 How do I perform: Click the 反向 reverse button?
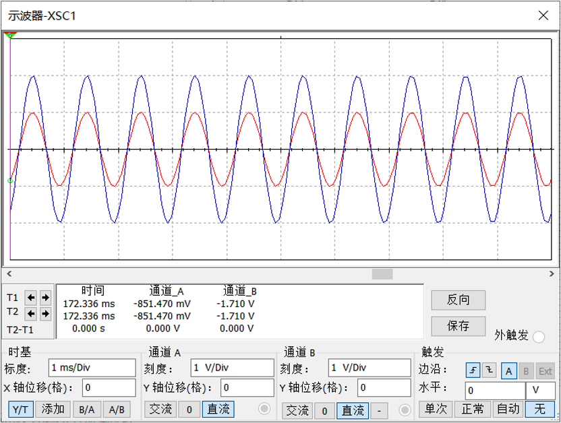(459, 300)
